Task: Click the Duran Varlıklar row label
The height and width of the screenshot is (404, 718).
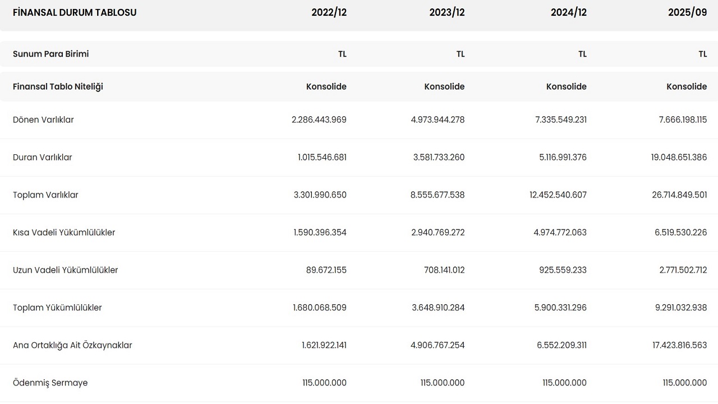Action: click(43, 157)
